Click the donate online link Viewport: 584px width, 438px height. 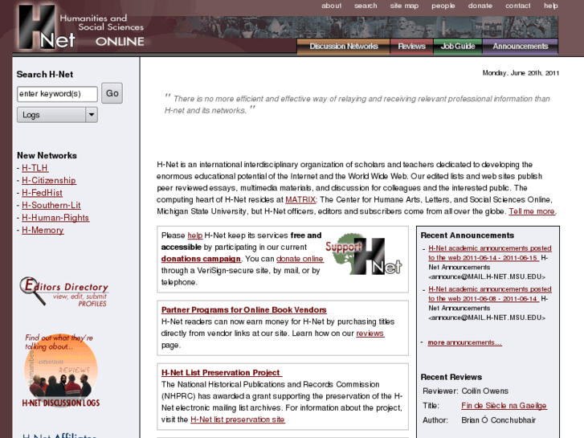[300, 259]
